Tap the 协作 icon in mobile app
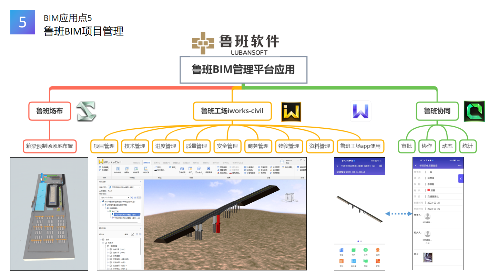Screen dimensions: 498x278 [x=366, y=250]
